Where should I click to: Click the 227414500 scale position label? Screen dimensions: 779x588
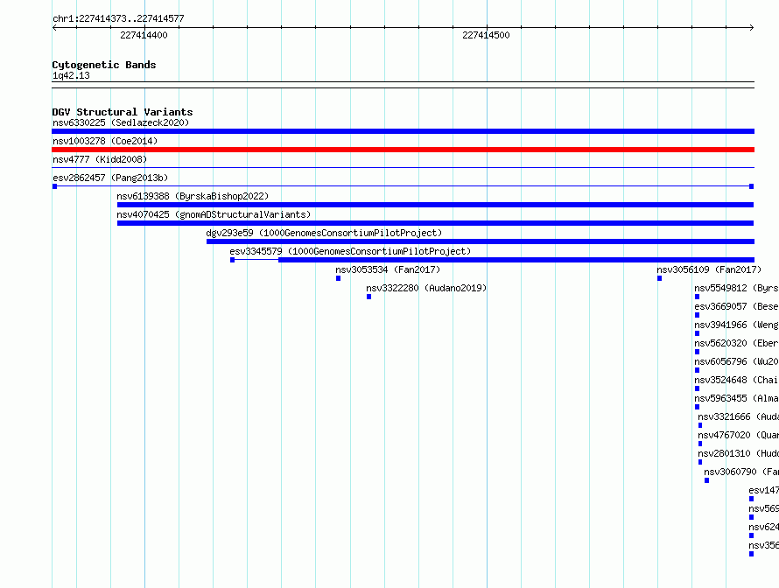pos(486,35)
